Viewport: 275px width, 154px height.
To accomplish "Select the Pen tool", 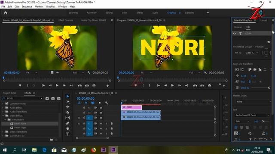I will [x=67, y=123].
